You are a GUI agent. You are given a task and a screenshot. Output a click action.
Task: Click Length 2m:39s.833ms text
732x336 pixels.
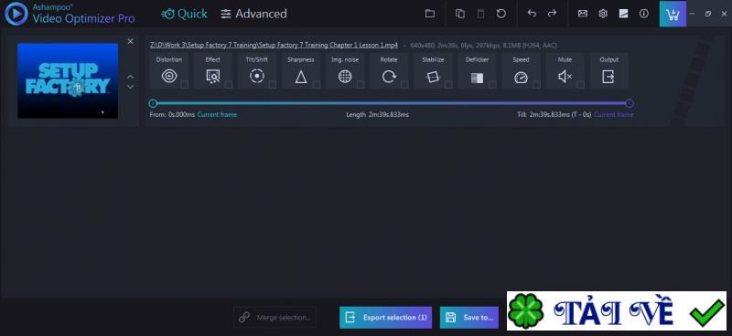click(x=377, y=115)
